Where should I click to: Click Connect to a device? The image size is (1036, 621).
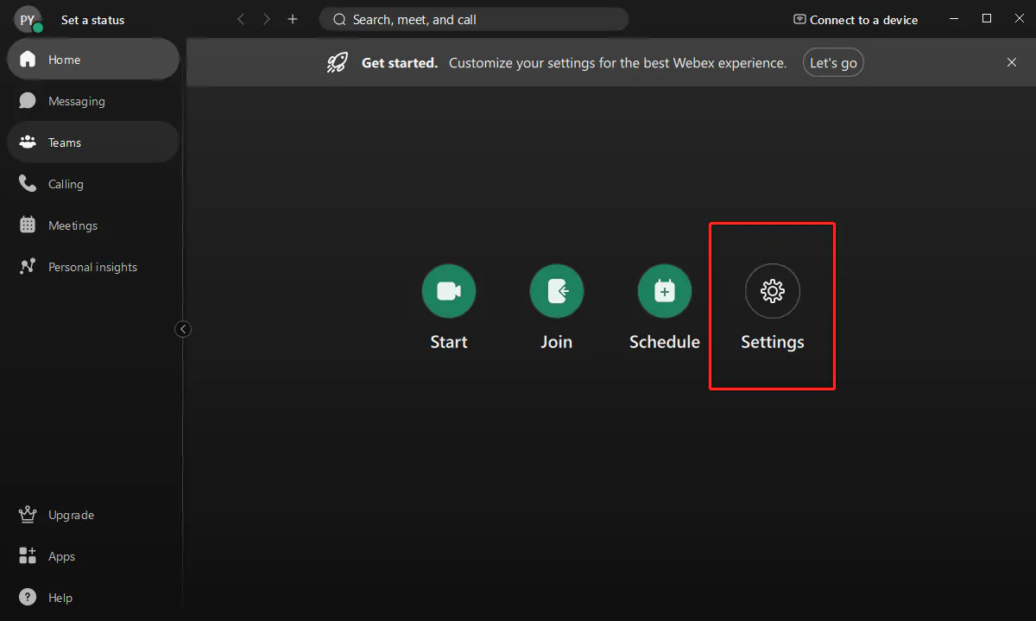point(856,20)
